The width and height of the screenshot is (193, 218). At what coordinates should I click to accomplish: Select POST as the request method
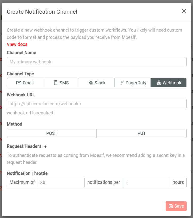tap(51, 133)
